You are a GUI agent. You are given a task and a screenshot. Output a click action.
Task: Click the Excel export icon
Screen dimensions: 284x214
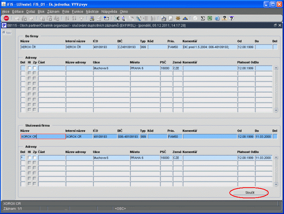click(x=210, y=18)
